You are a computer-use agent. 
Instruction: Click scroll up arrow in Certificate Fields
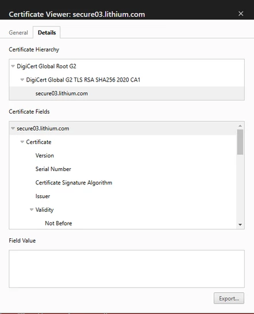[240, 126]
